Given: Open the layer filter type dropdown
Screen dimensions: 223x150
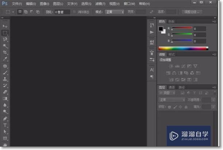Looking at the screenshot, I should pyautogui.click(x=167, y=93).
